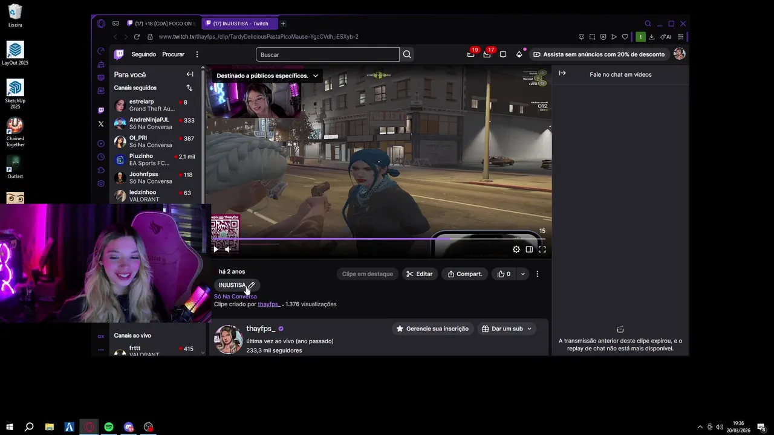Open browser history clock icon in sidebar

tap(101, 157)
